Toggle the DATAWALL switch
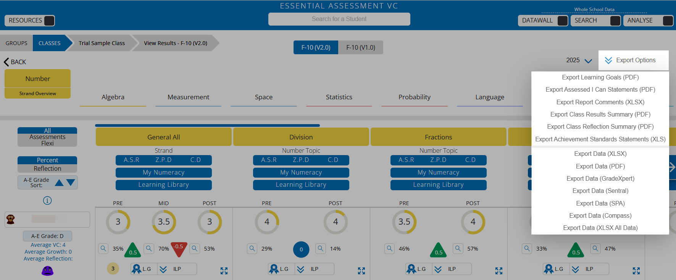This screenshot has height=280, width=676. pos(563,21)
